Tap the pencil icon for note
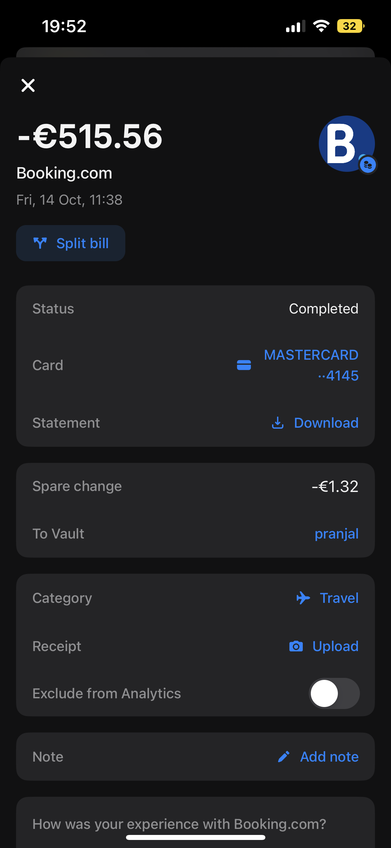The height and width of the screenshot is (848, 391). (283, 757)
